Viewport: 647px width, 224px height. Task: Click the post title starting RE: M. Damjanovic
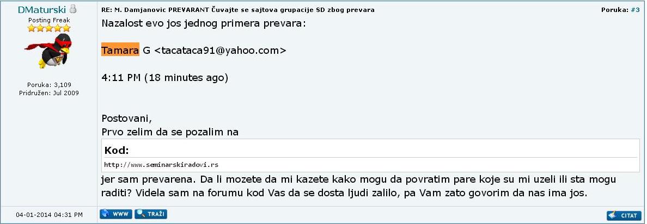(238, 10)
